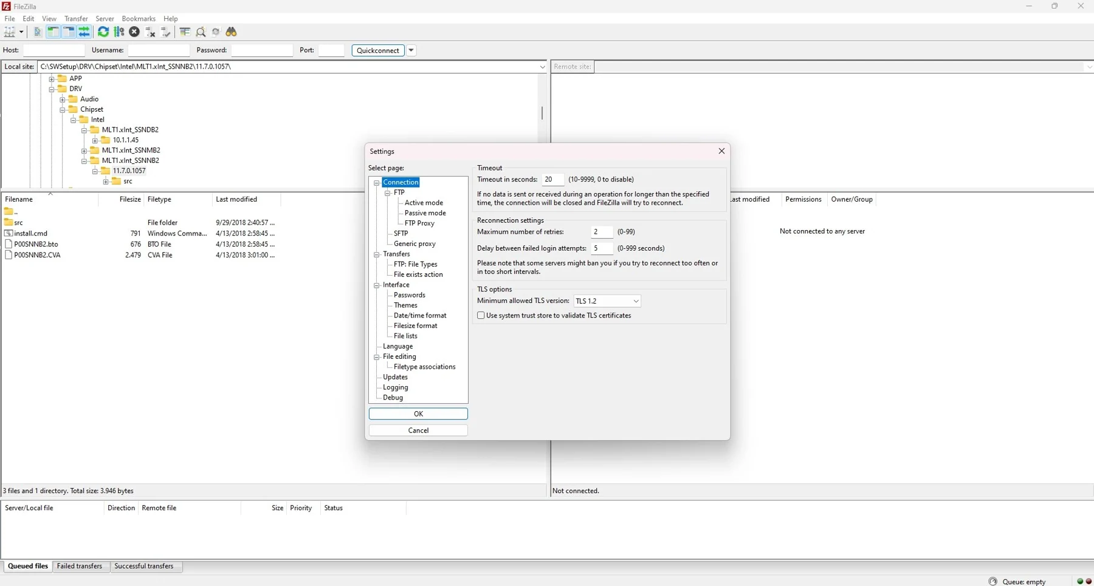Open Minimum allowed TLS version dropdown

pyautogui.click(x=607, y=301)
